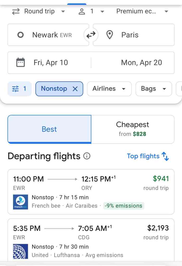Click the French bee airline logo

(20, 202)
